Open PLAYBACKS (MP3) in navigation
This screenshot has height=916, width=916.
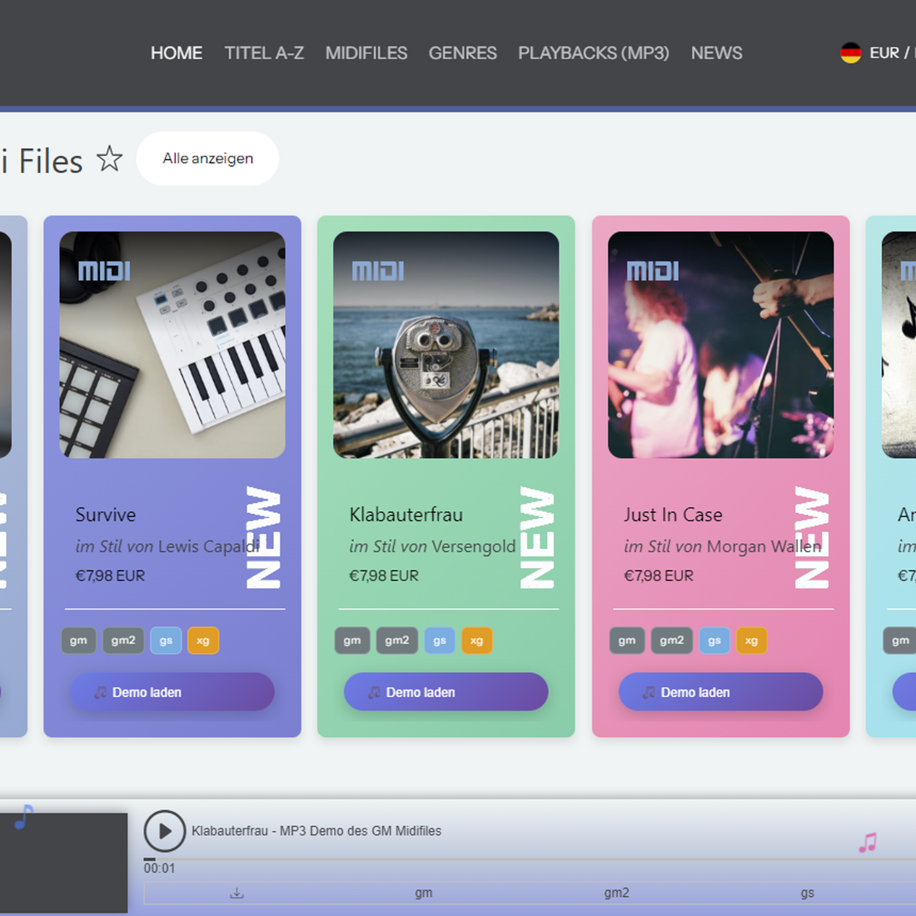click(593, 53)
